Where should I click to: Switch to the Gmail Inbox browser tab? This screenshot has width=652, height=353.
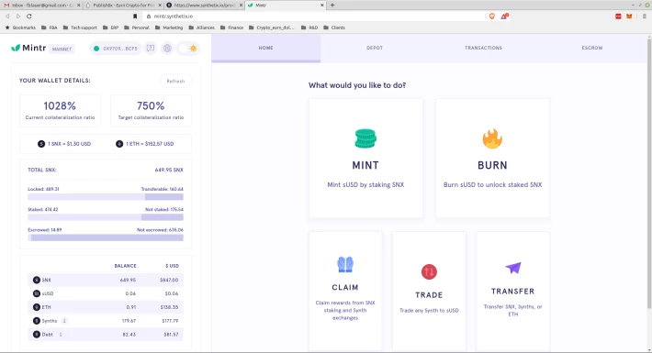[x=40, y=5]
